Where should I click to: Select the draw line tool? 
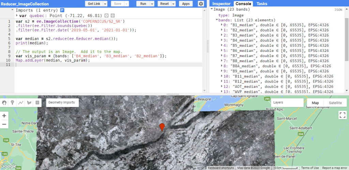tap(21, 102)
